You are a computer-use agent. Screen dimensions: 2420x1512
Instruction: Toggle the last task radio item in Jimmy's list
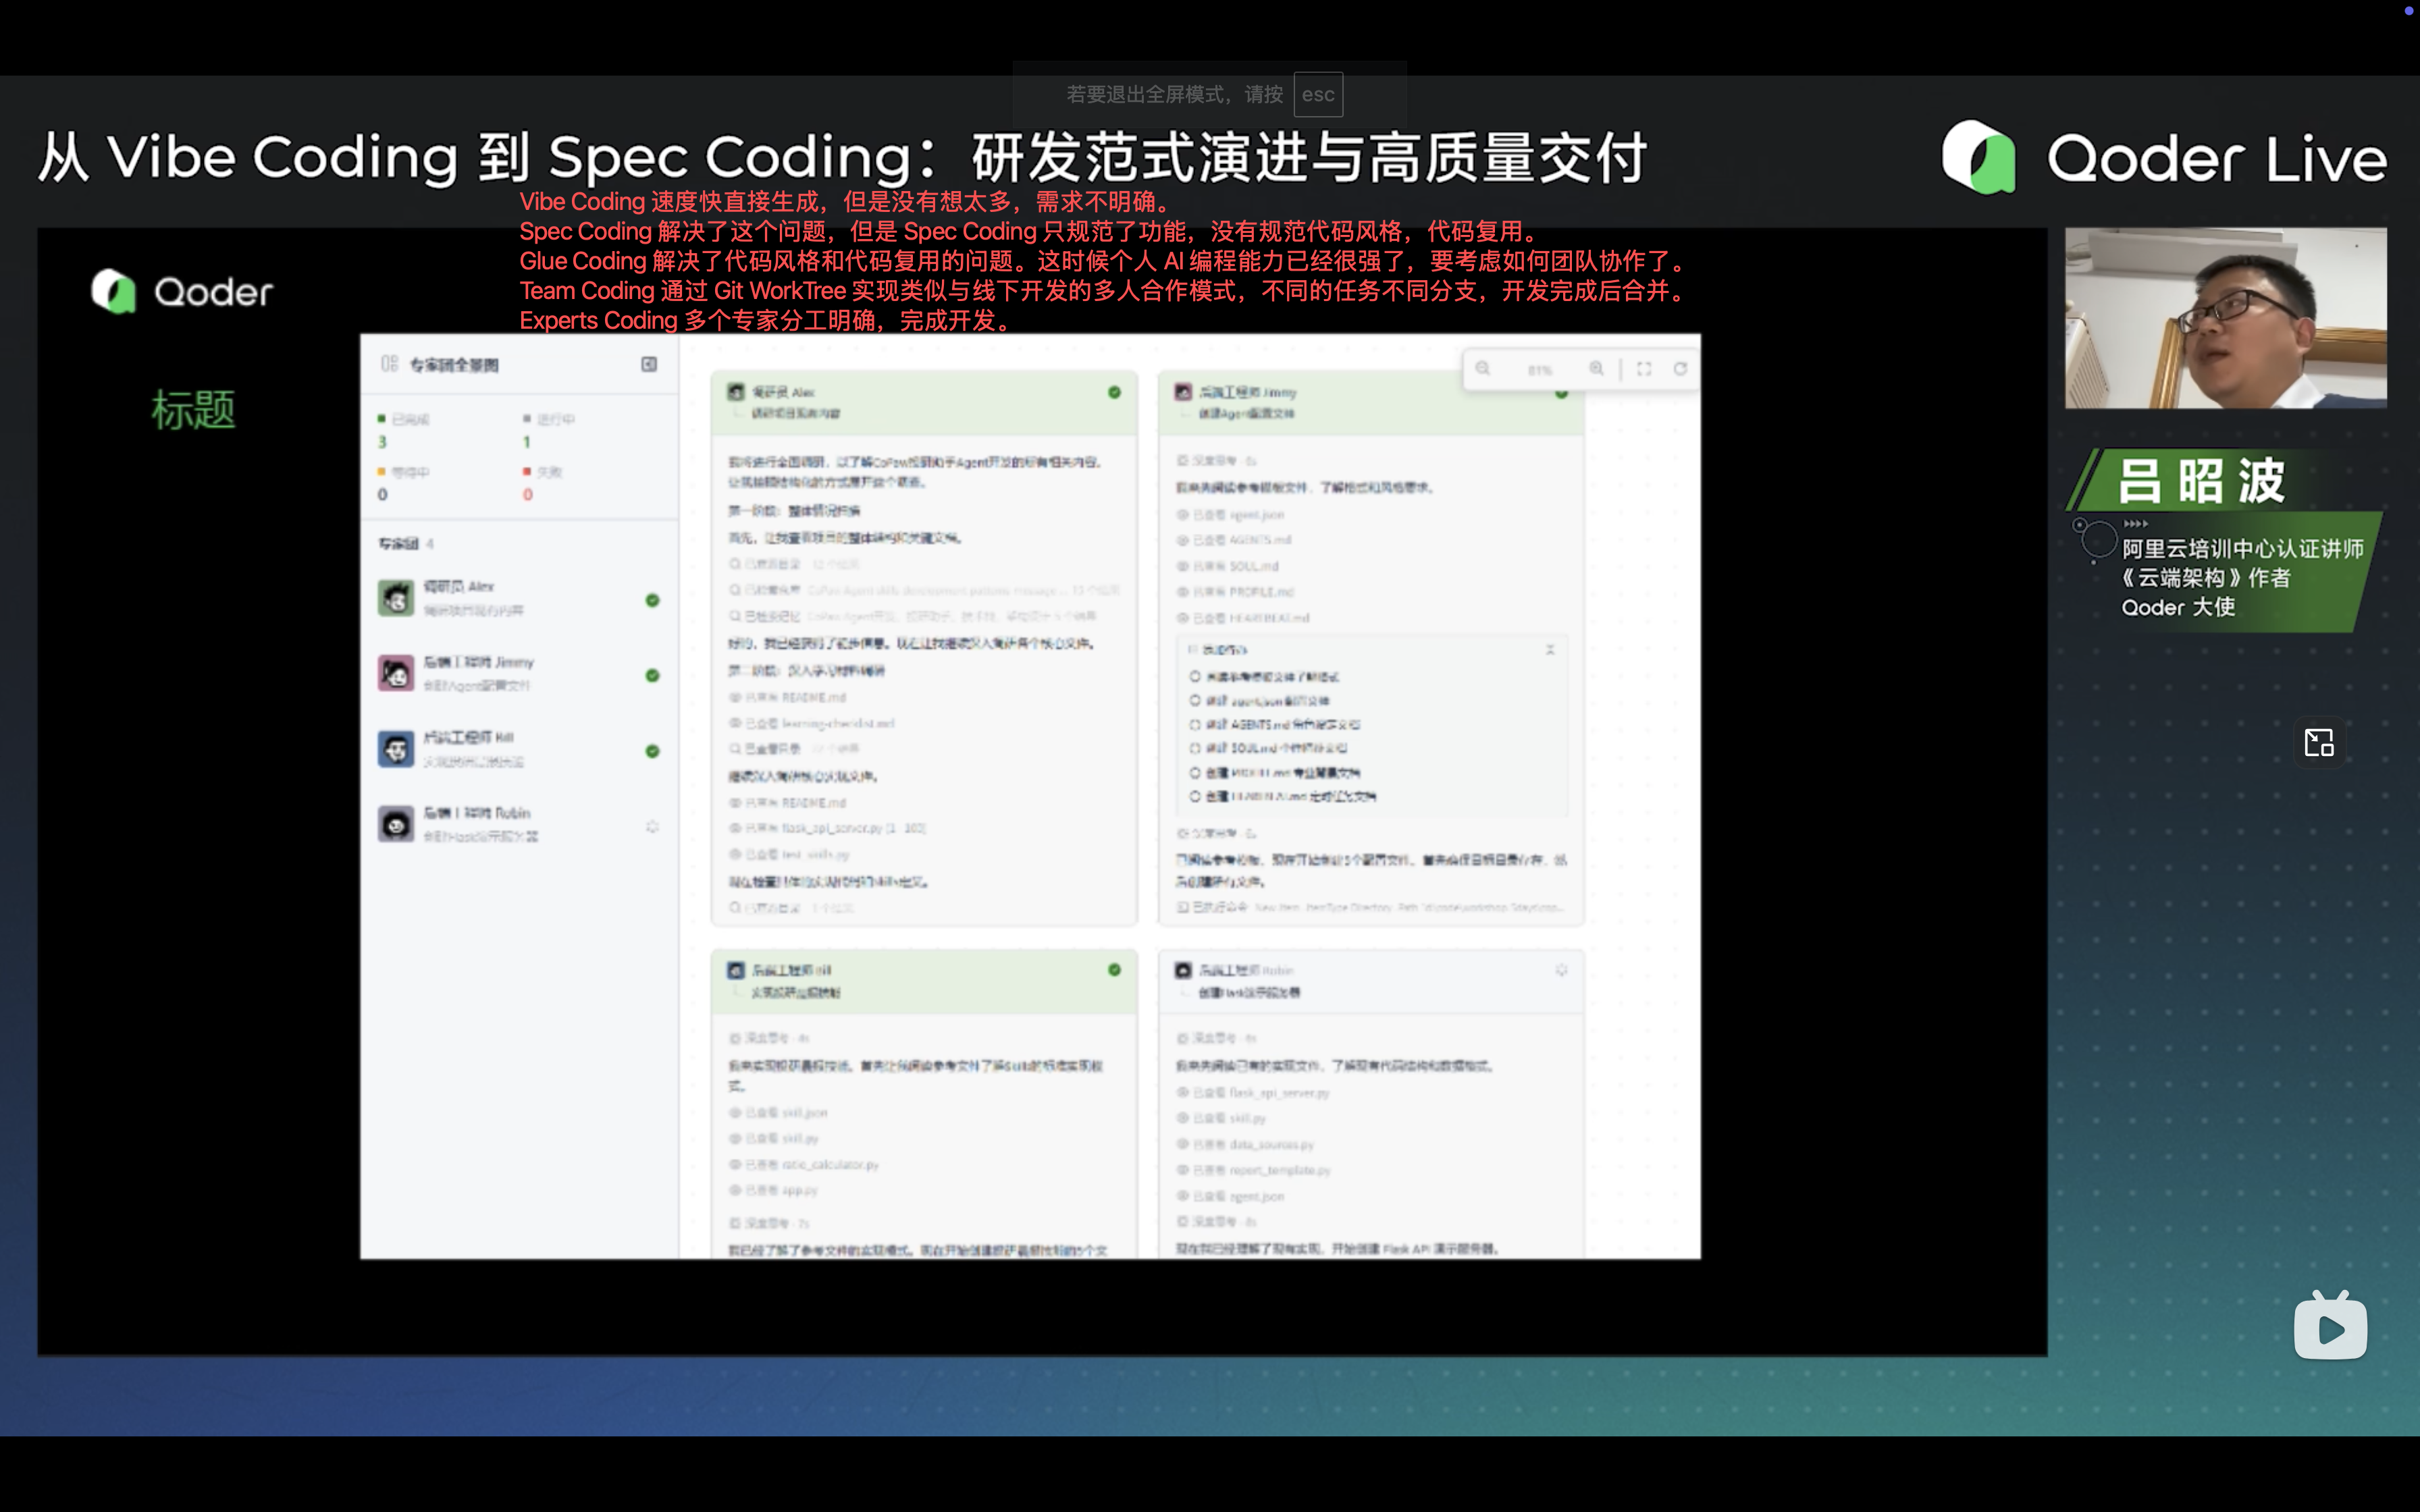point(1195,797)
